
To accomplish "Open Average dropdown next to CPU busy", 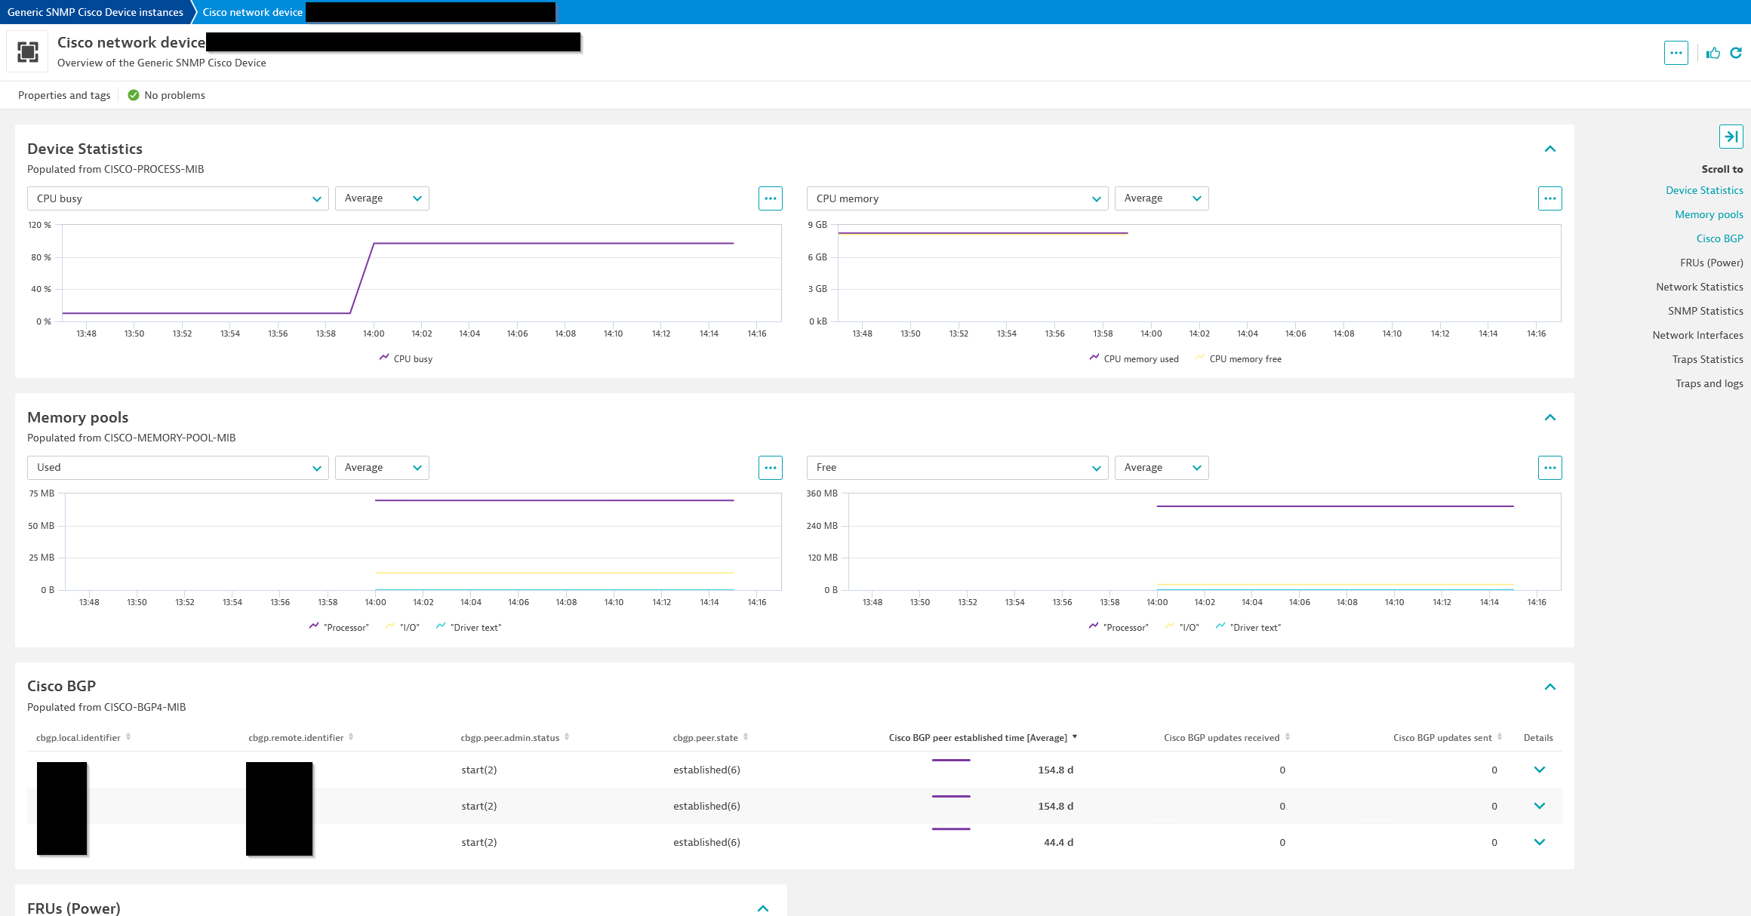I will pos(382,198).
